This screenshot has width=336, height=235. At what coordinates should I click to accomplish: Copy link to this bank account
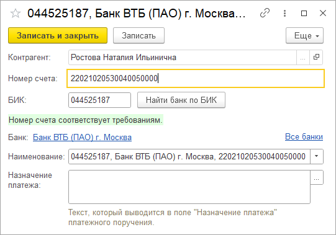pyautogui.click(x=265, y=13)
